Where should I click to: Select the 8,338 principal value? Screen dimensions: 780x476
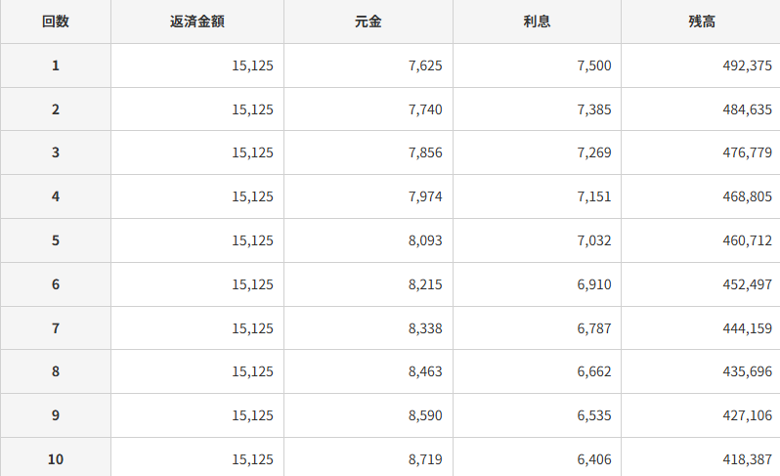point(425,328)
